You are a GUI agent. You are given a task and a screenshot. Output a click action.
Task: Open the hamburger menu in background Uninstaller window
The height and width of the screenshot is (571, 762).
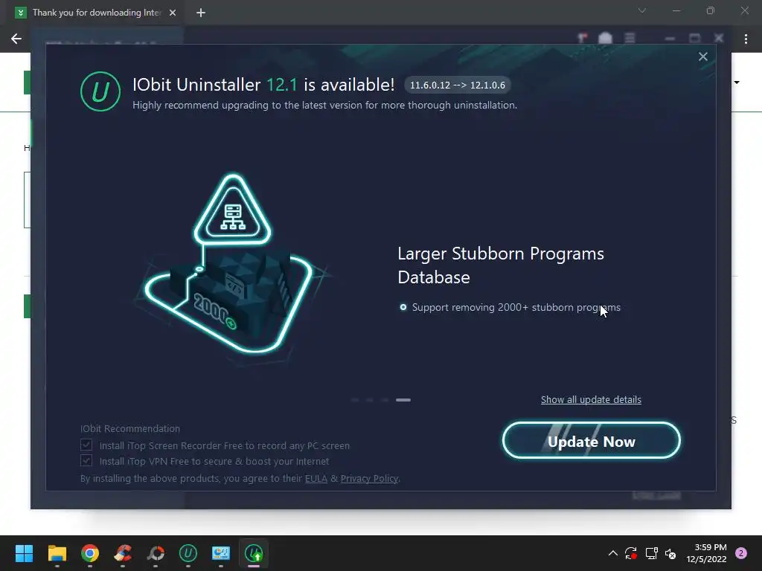(630, 38)
